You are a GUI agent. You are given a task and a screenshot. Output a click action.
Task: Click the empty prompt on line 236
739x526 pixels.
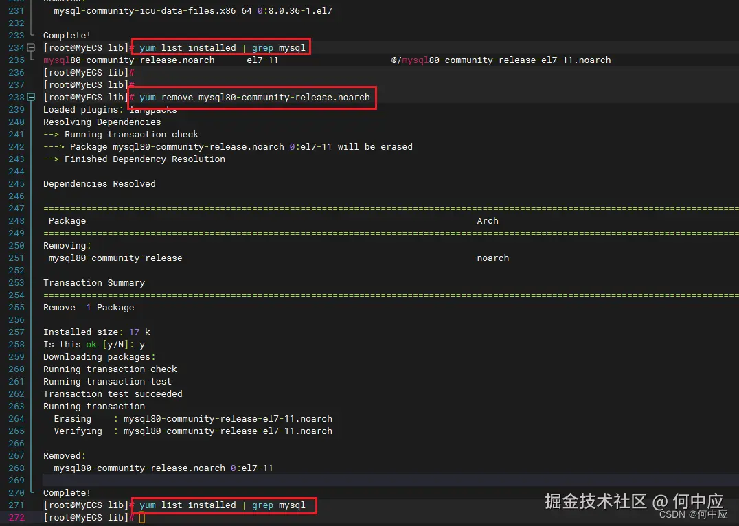pyautogui.click(x=89, y=73)
